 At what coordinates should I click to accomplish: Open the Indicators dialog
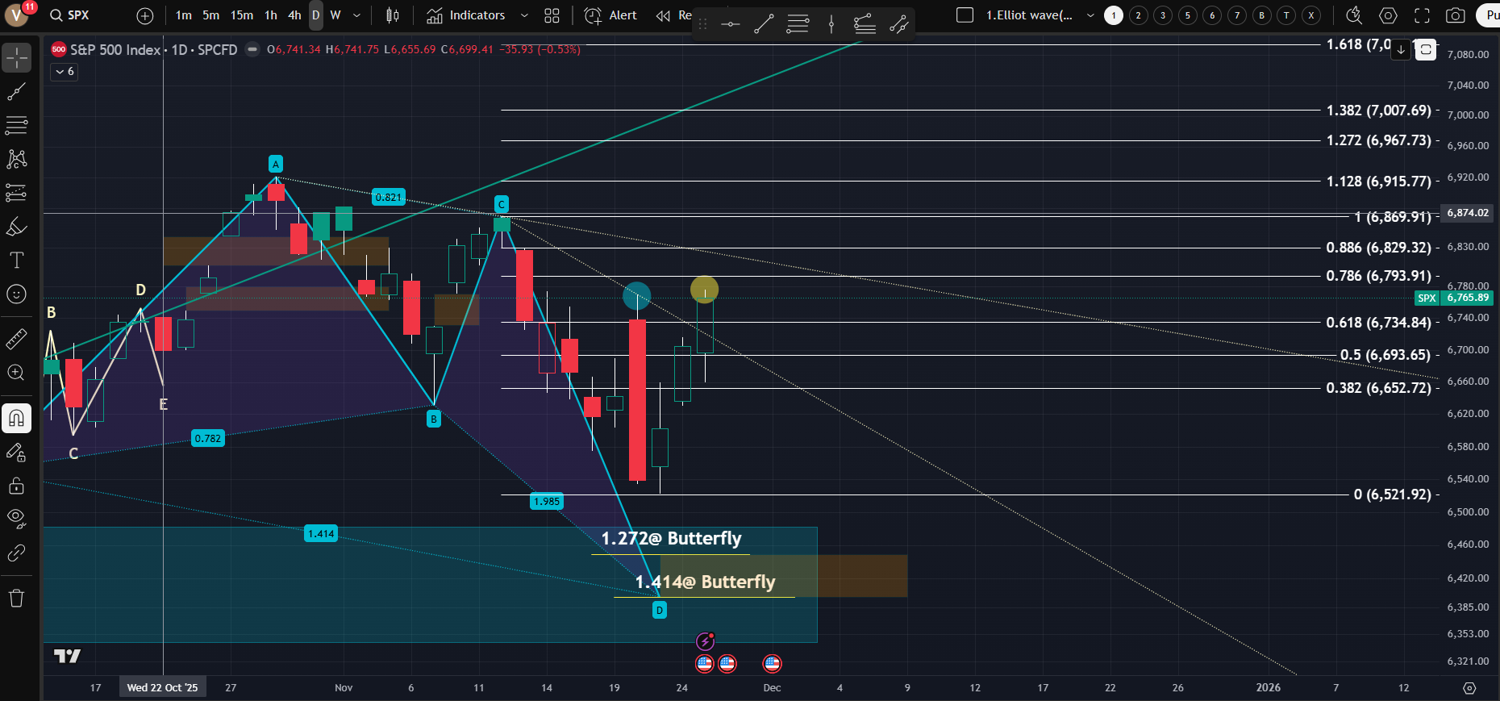[466, 15]
